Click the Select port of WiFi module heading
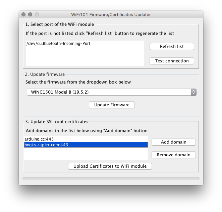222x212 pixels. click(60, 24)
